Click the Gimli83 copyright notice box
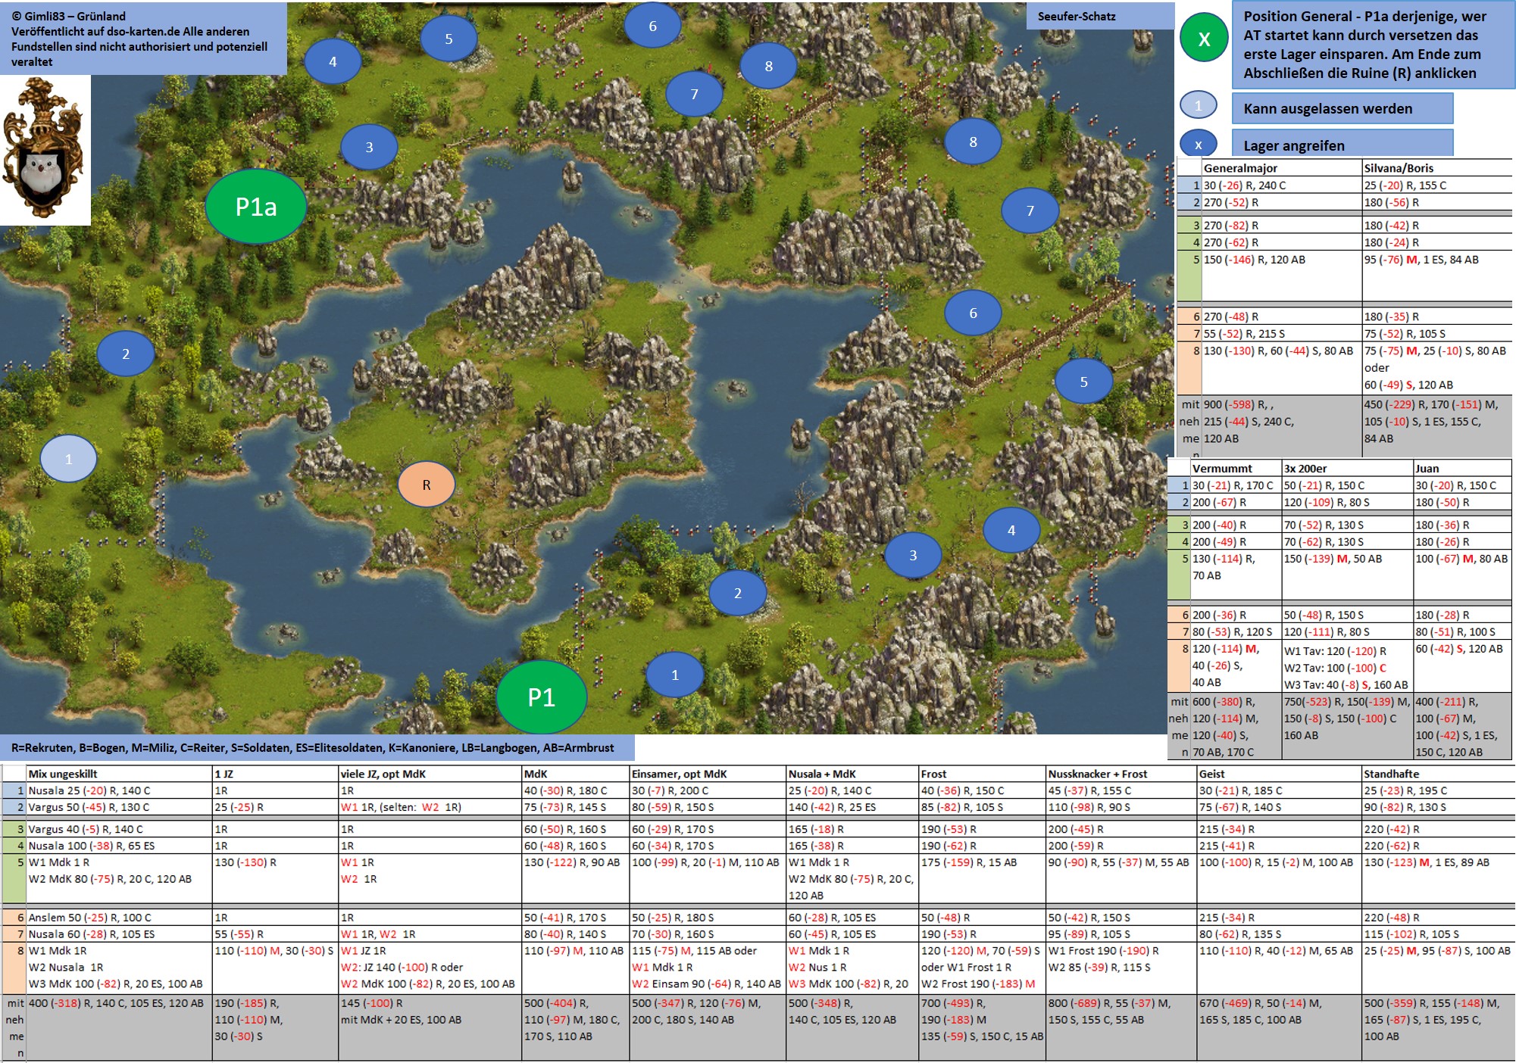The width and height of the screenshot is (1516, 1063). 143,38
